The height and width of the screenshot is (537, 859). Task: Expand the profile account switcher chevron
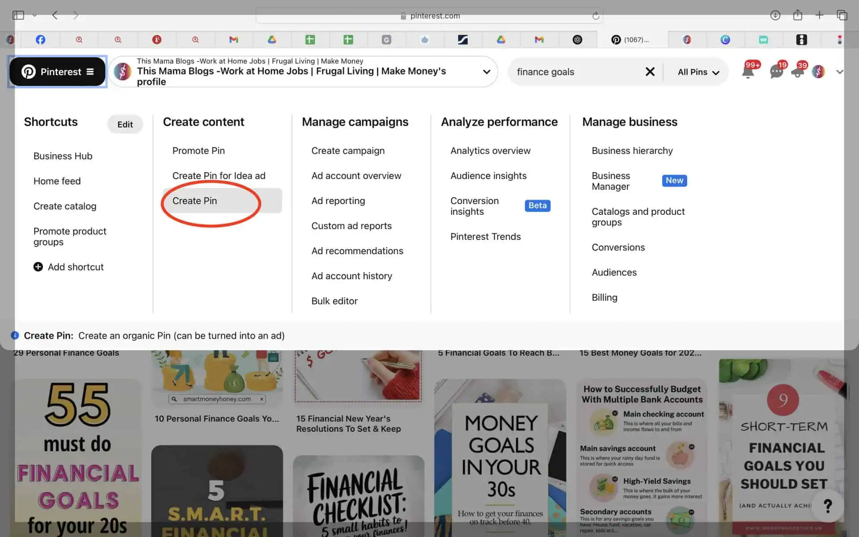click(486, 72)
